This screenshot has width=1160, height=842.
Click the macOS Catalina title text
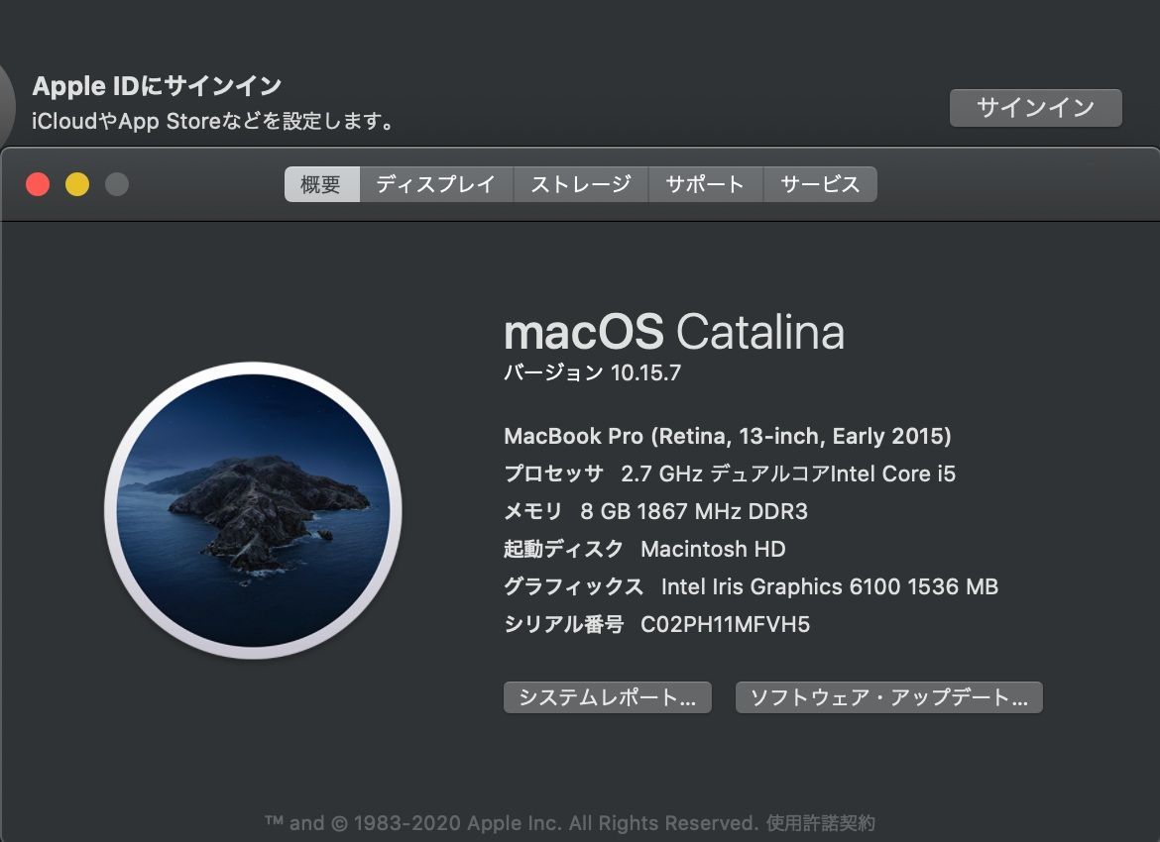(673, 332)
